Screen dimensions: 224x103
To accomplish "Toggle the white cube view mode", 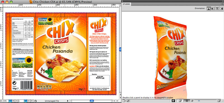I will (x=180, y=101).
